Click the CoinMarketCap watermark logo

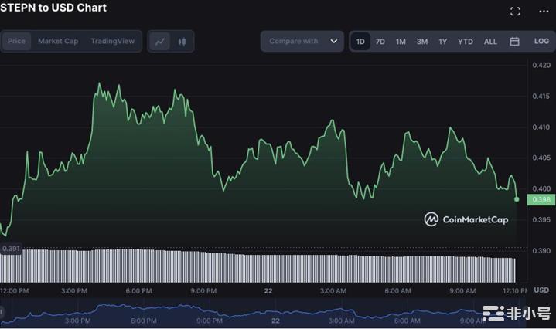coord(466,219)
